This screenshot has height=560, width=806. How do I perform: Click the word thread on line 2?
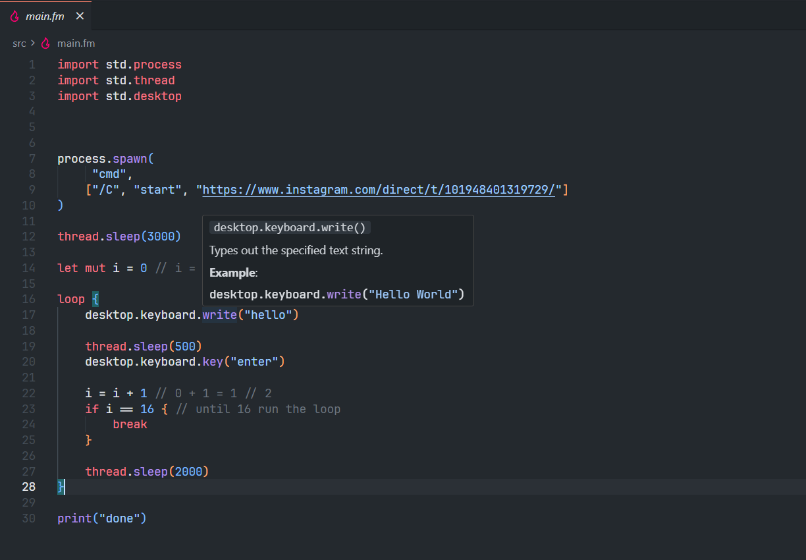pyautogui.click(x=154, y=80)
